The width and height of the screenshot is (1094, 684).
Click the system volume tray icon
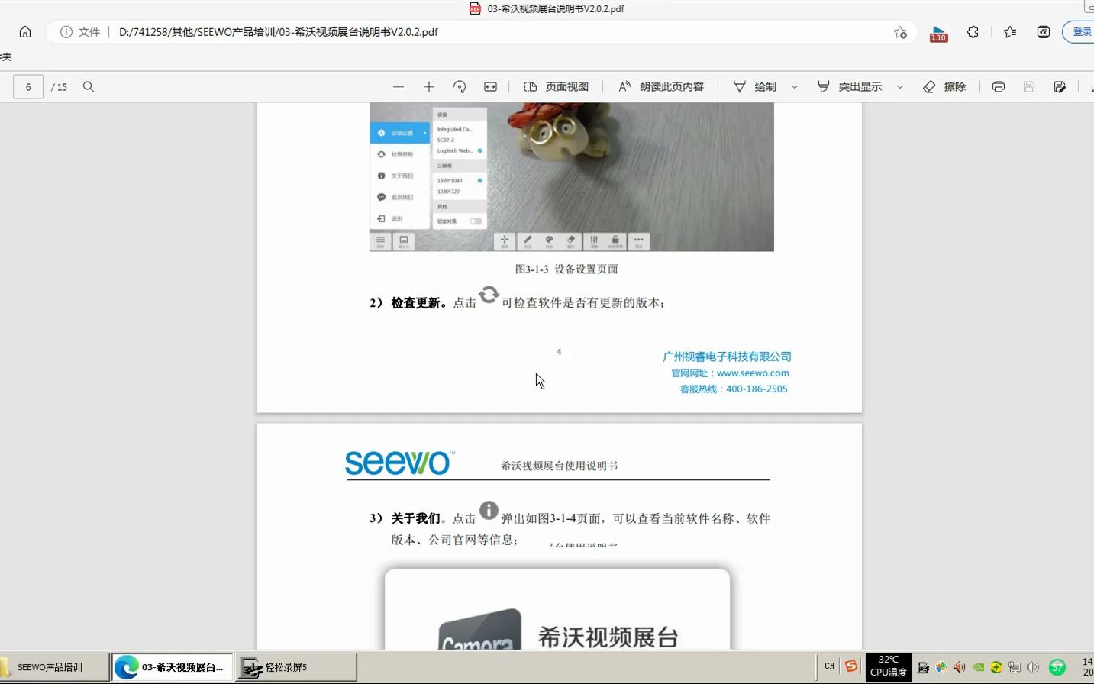tap(1033, 667)
